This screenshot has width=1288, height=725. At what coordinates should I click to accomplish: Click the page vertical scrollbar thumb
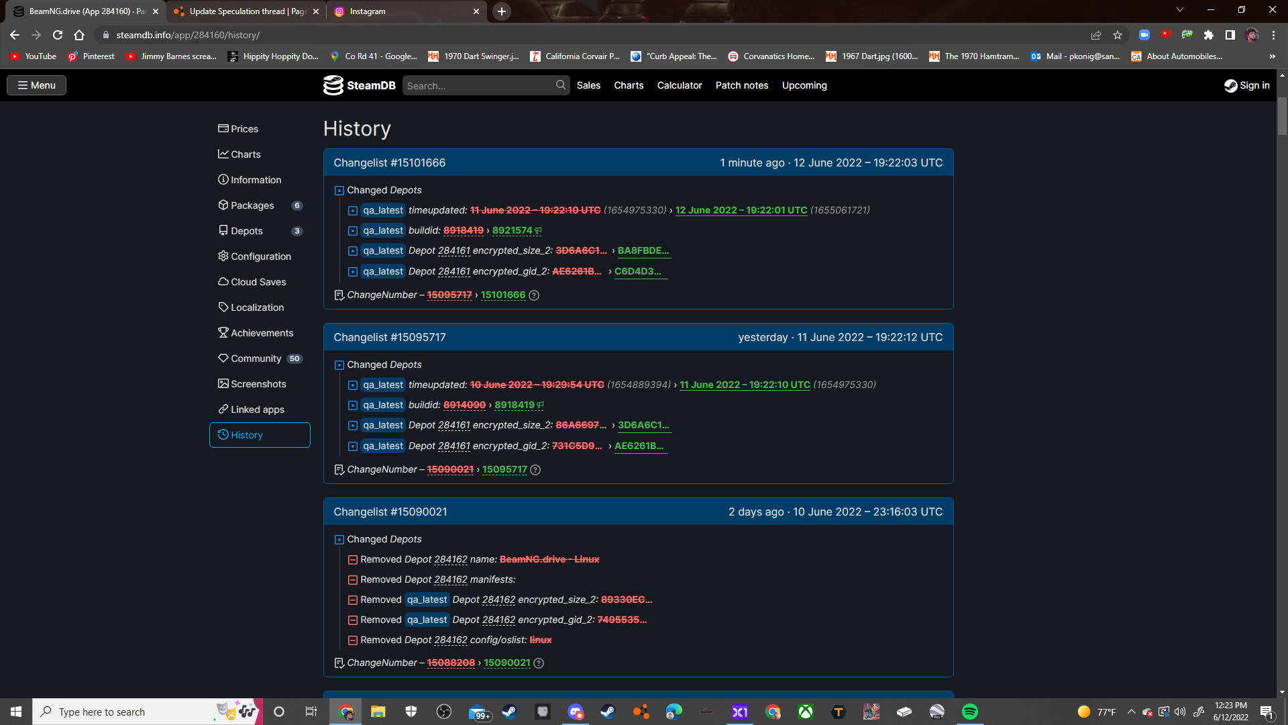[x=1282, y=116]
